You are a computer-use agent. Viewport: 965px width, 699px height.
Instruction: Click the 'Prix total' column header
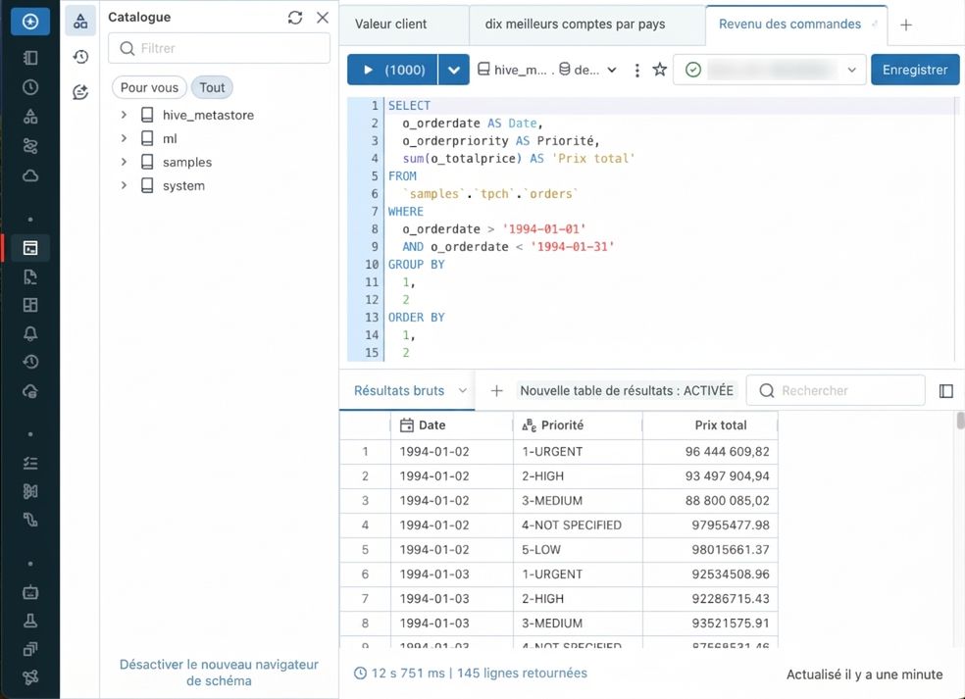[710, 425]
